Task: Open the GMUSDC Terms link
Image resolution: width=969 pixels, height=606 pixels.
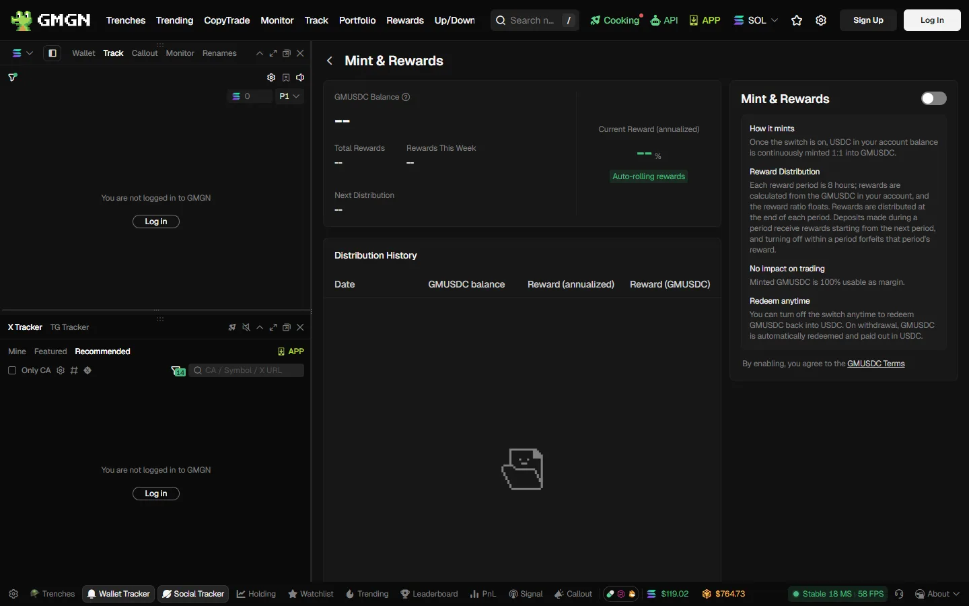Action: pyautogui.click(x=876, y=364)
